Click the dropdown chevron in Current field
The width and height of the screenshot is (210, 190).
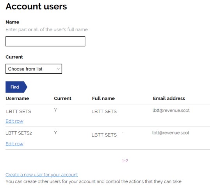click(58, 69)
